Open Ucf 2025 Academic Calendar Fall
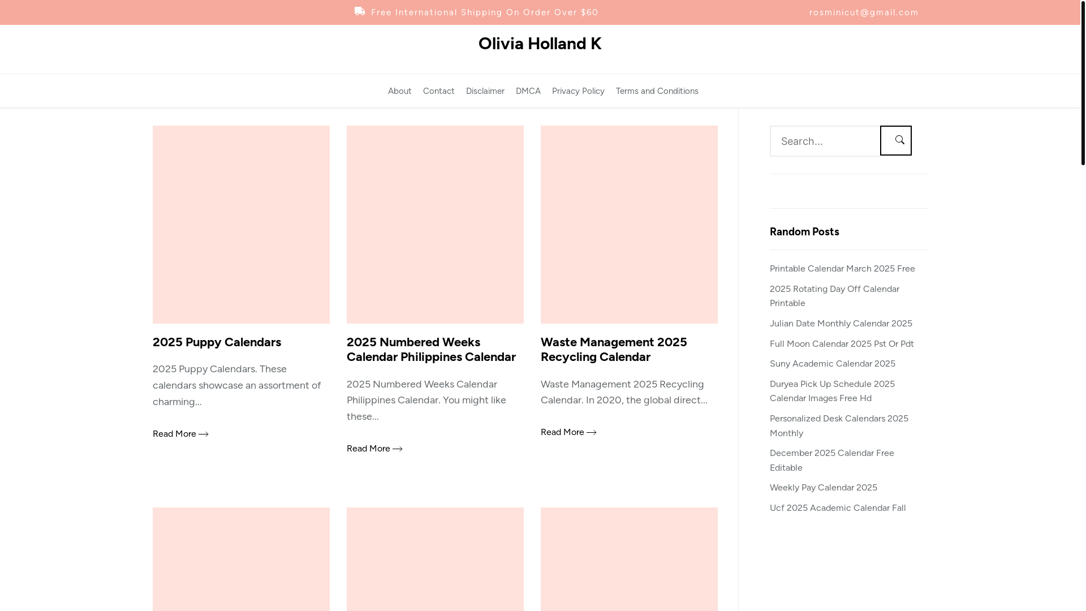 tap(838, 508)
